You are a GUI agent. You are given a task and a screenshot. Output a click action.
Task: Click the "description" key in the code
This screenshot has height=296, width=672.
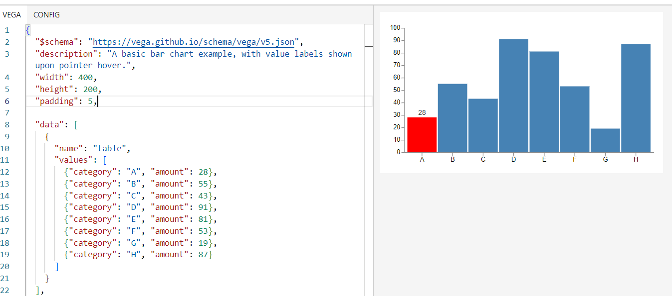point(66,54)
